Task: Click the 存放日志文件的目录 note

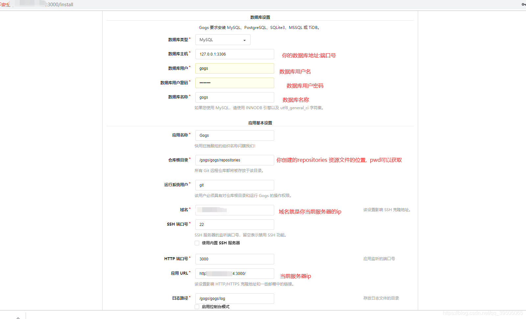Action: point(381,298)
